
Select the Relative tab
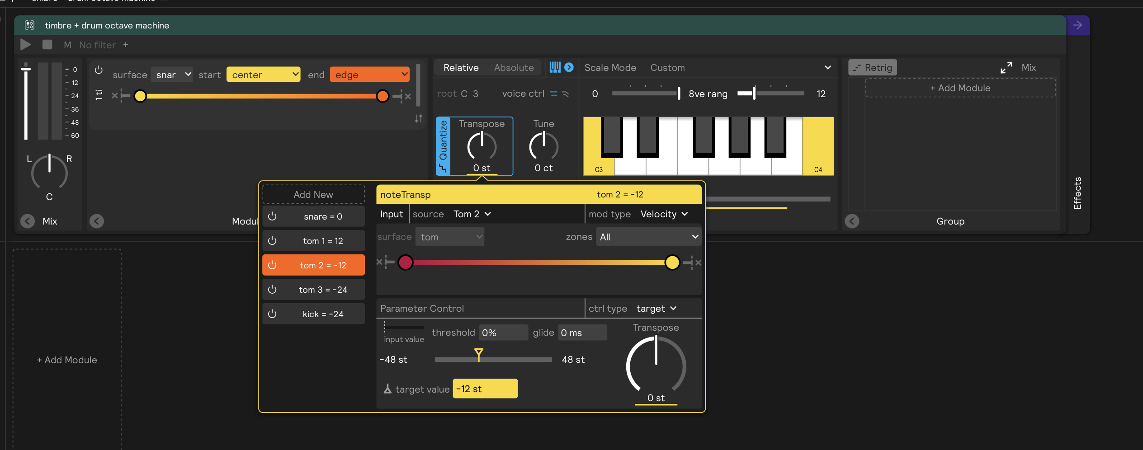(461, 68)
